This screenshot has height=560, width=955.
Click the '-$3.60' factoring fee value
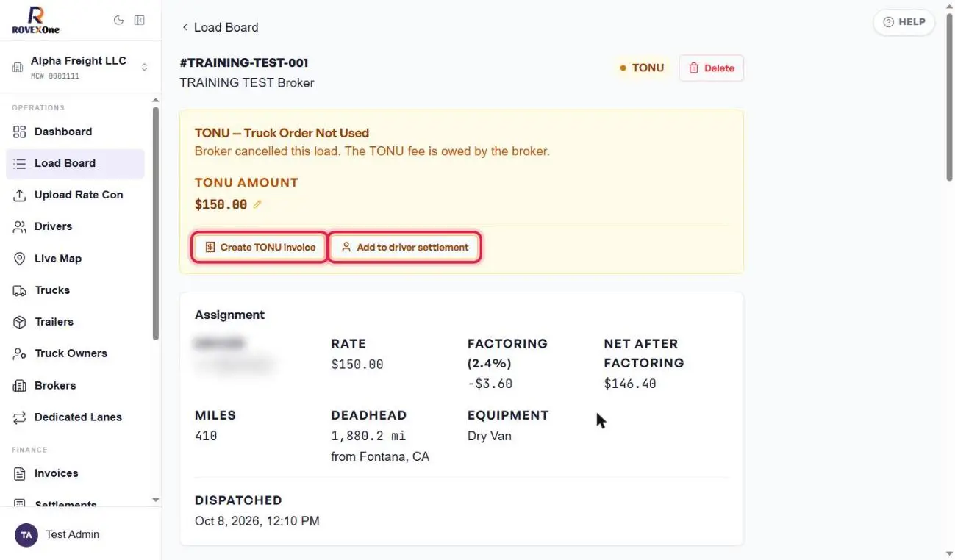(490, 384)
